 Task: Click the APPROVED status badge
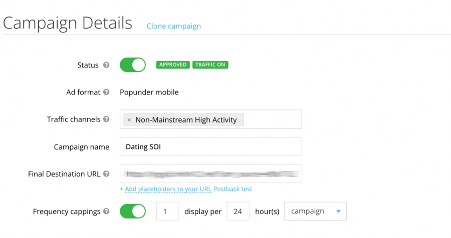[x=173, y=64]
